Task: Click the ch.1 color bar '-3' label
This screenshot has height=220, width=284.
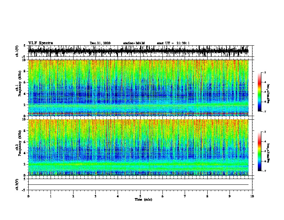Action: [265, 72]
